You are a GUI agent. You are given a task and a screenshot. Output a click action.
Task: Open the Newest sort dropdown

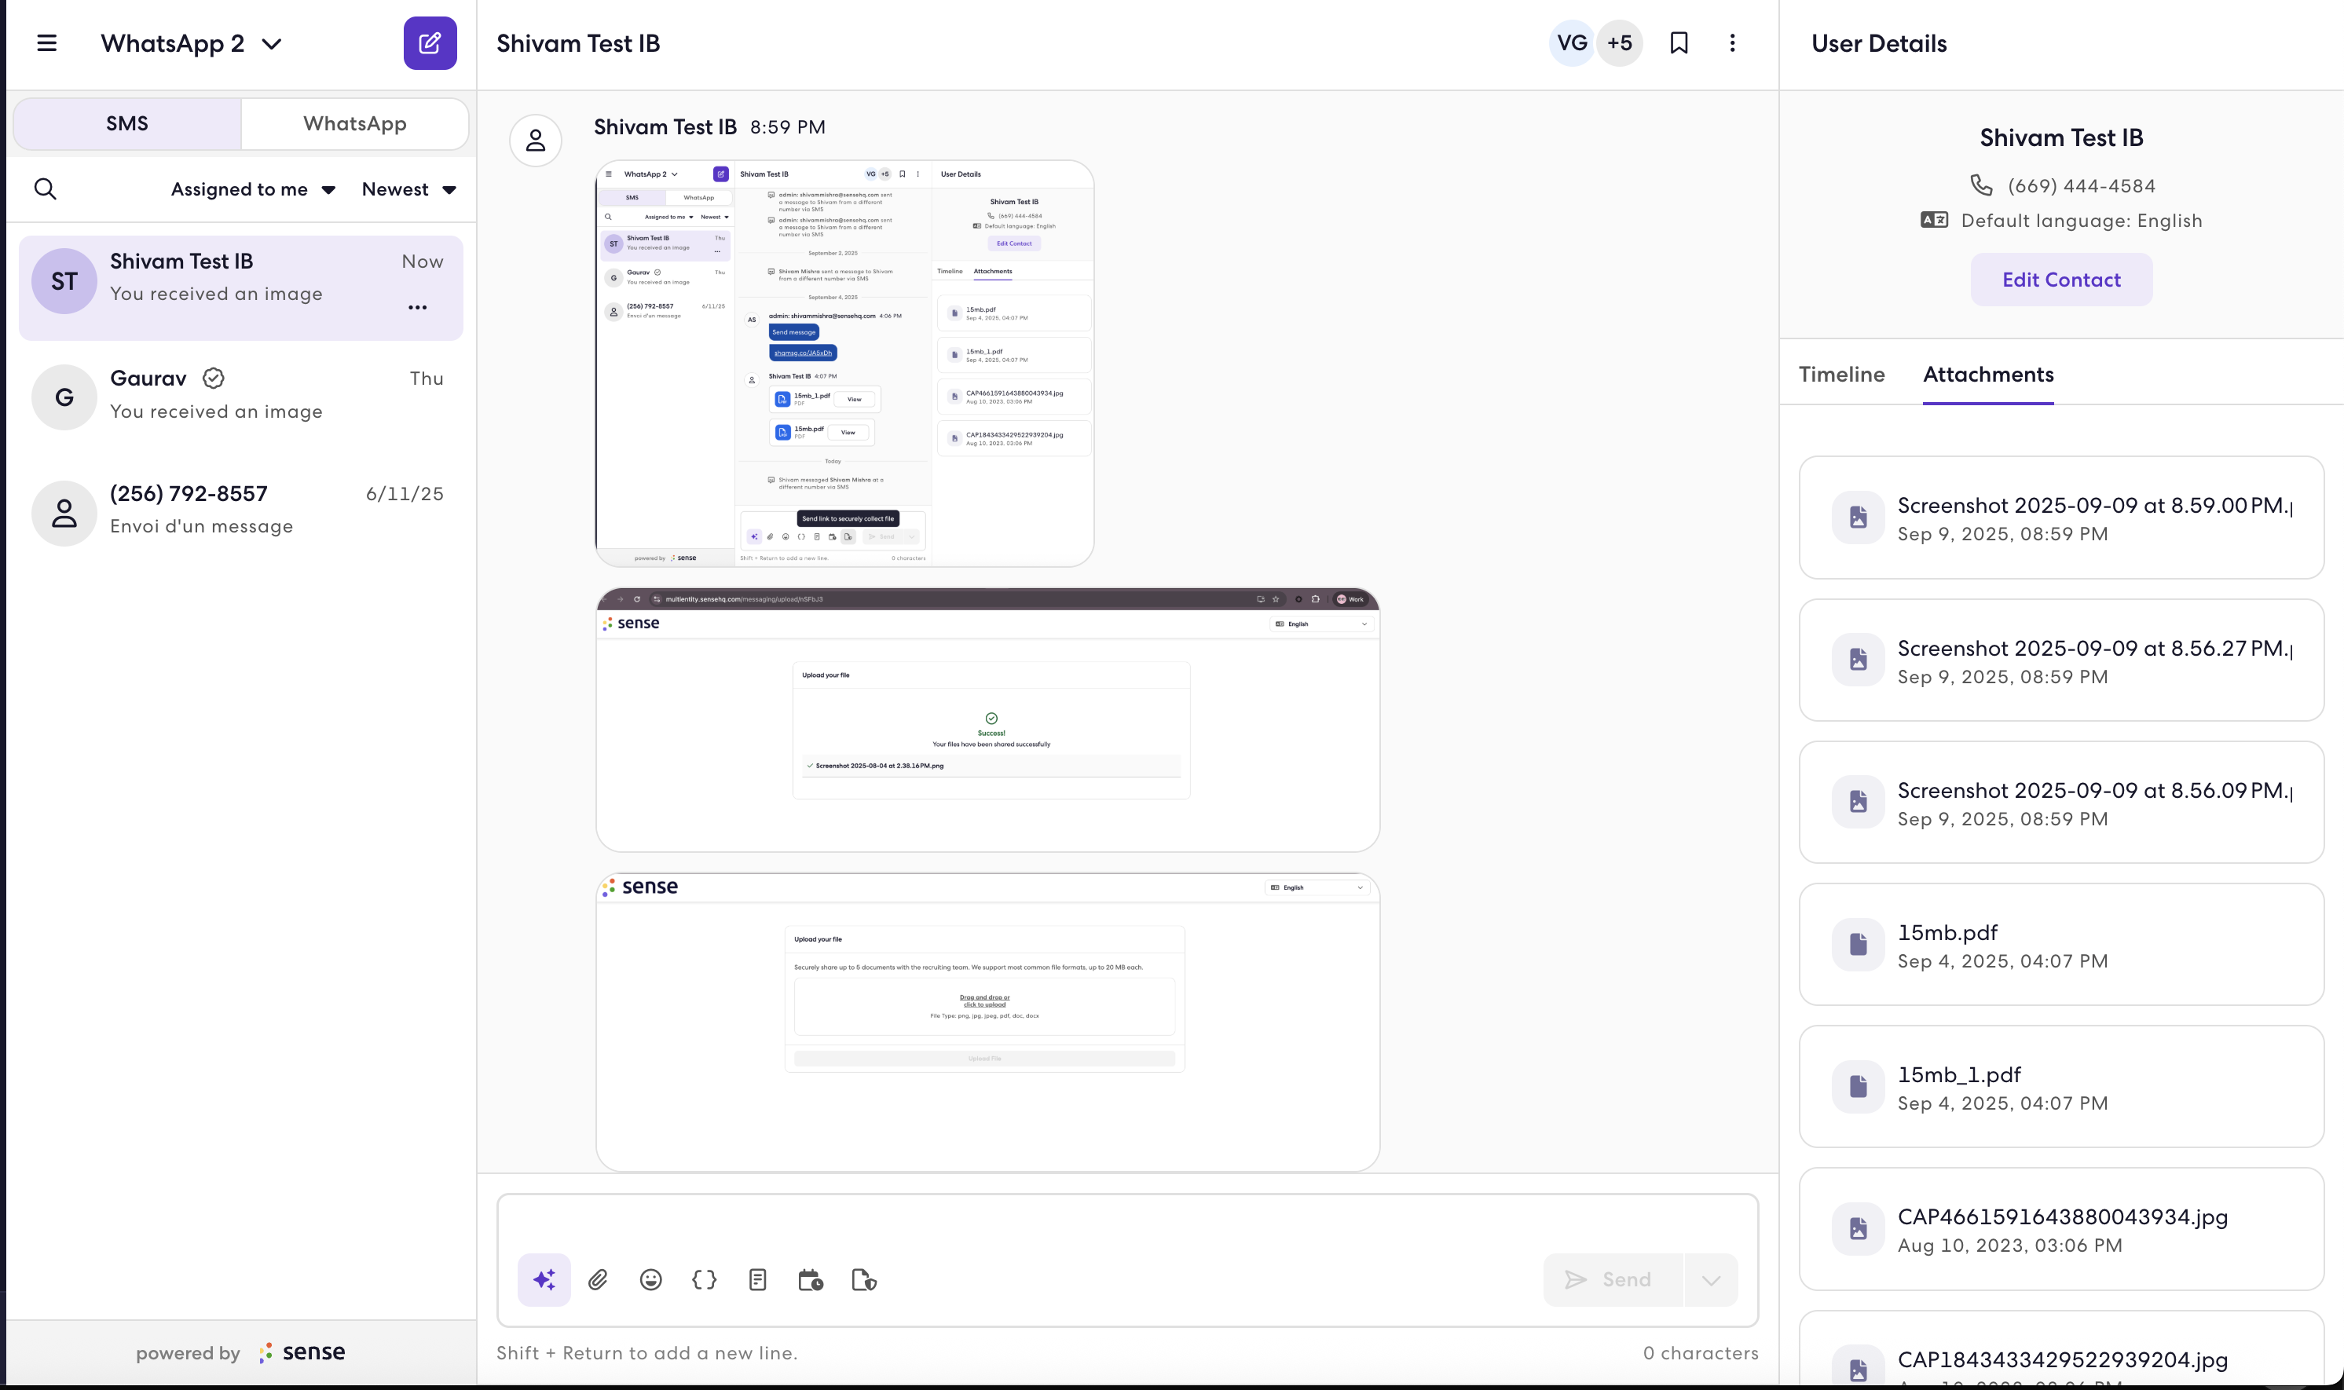409,189
